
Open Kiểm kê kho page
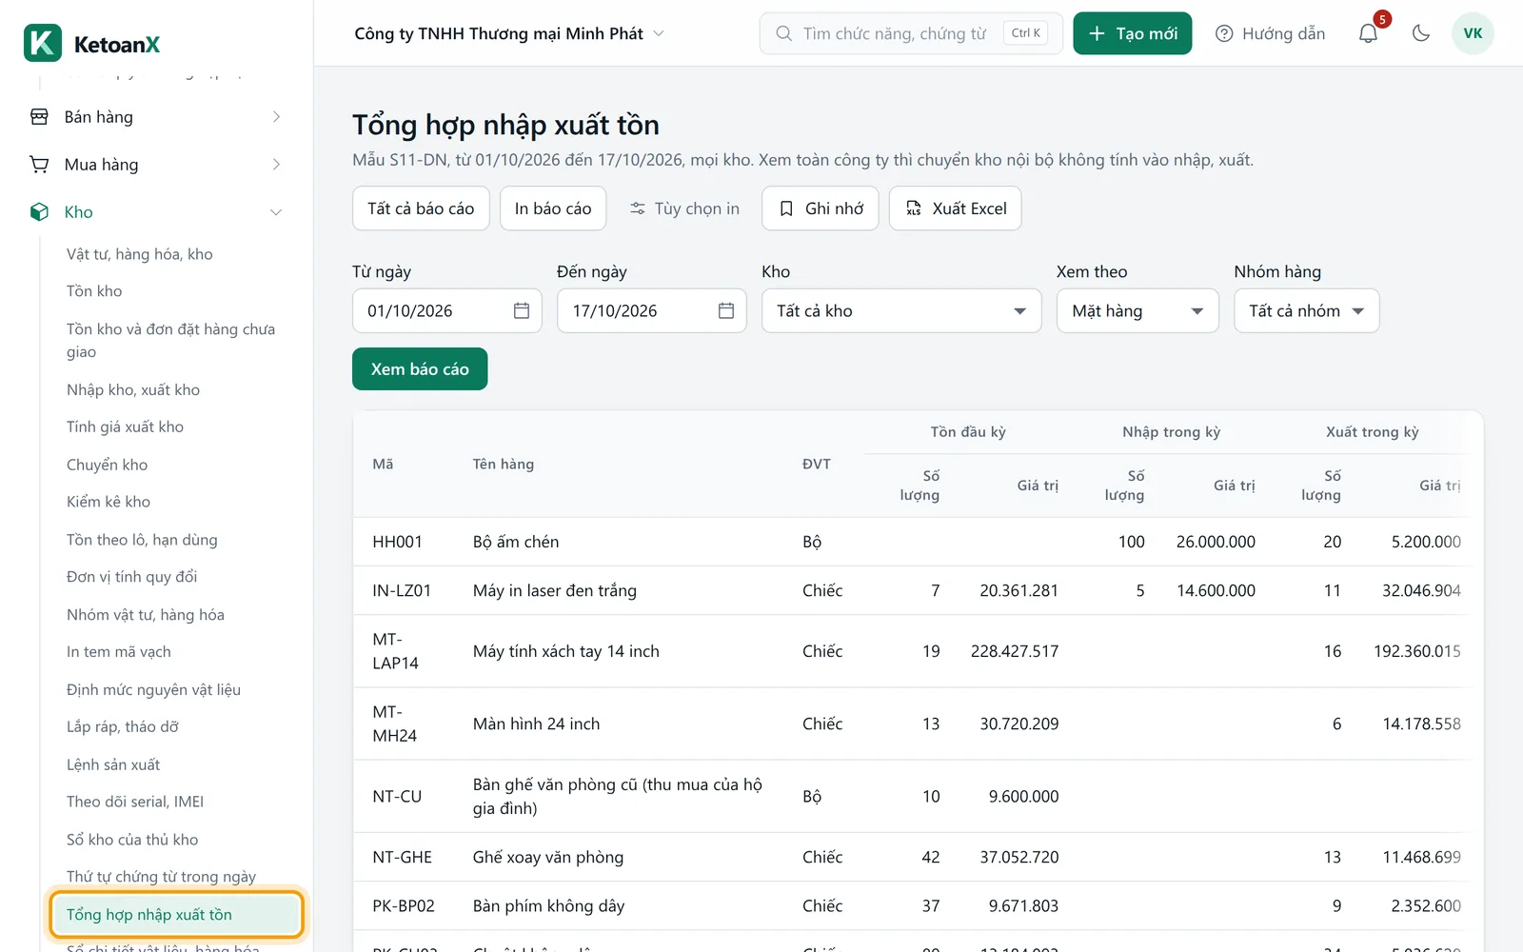[109, 502]
